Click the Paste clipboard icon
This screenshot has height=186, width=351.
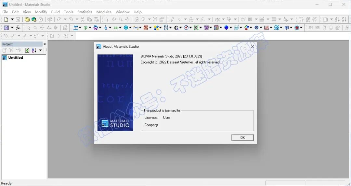(96, 19)
